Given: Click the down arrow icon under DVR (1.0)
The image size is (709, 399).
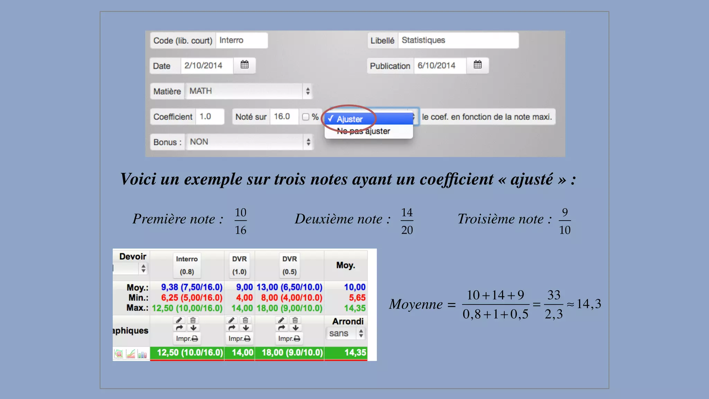Looking at the screenshot, I should [x=246, y=328].
